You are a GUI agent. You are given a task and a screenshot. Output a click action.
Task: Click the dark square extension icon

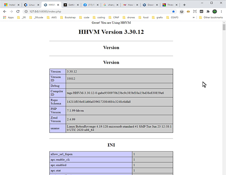[x=202, y=12]
